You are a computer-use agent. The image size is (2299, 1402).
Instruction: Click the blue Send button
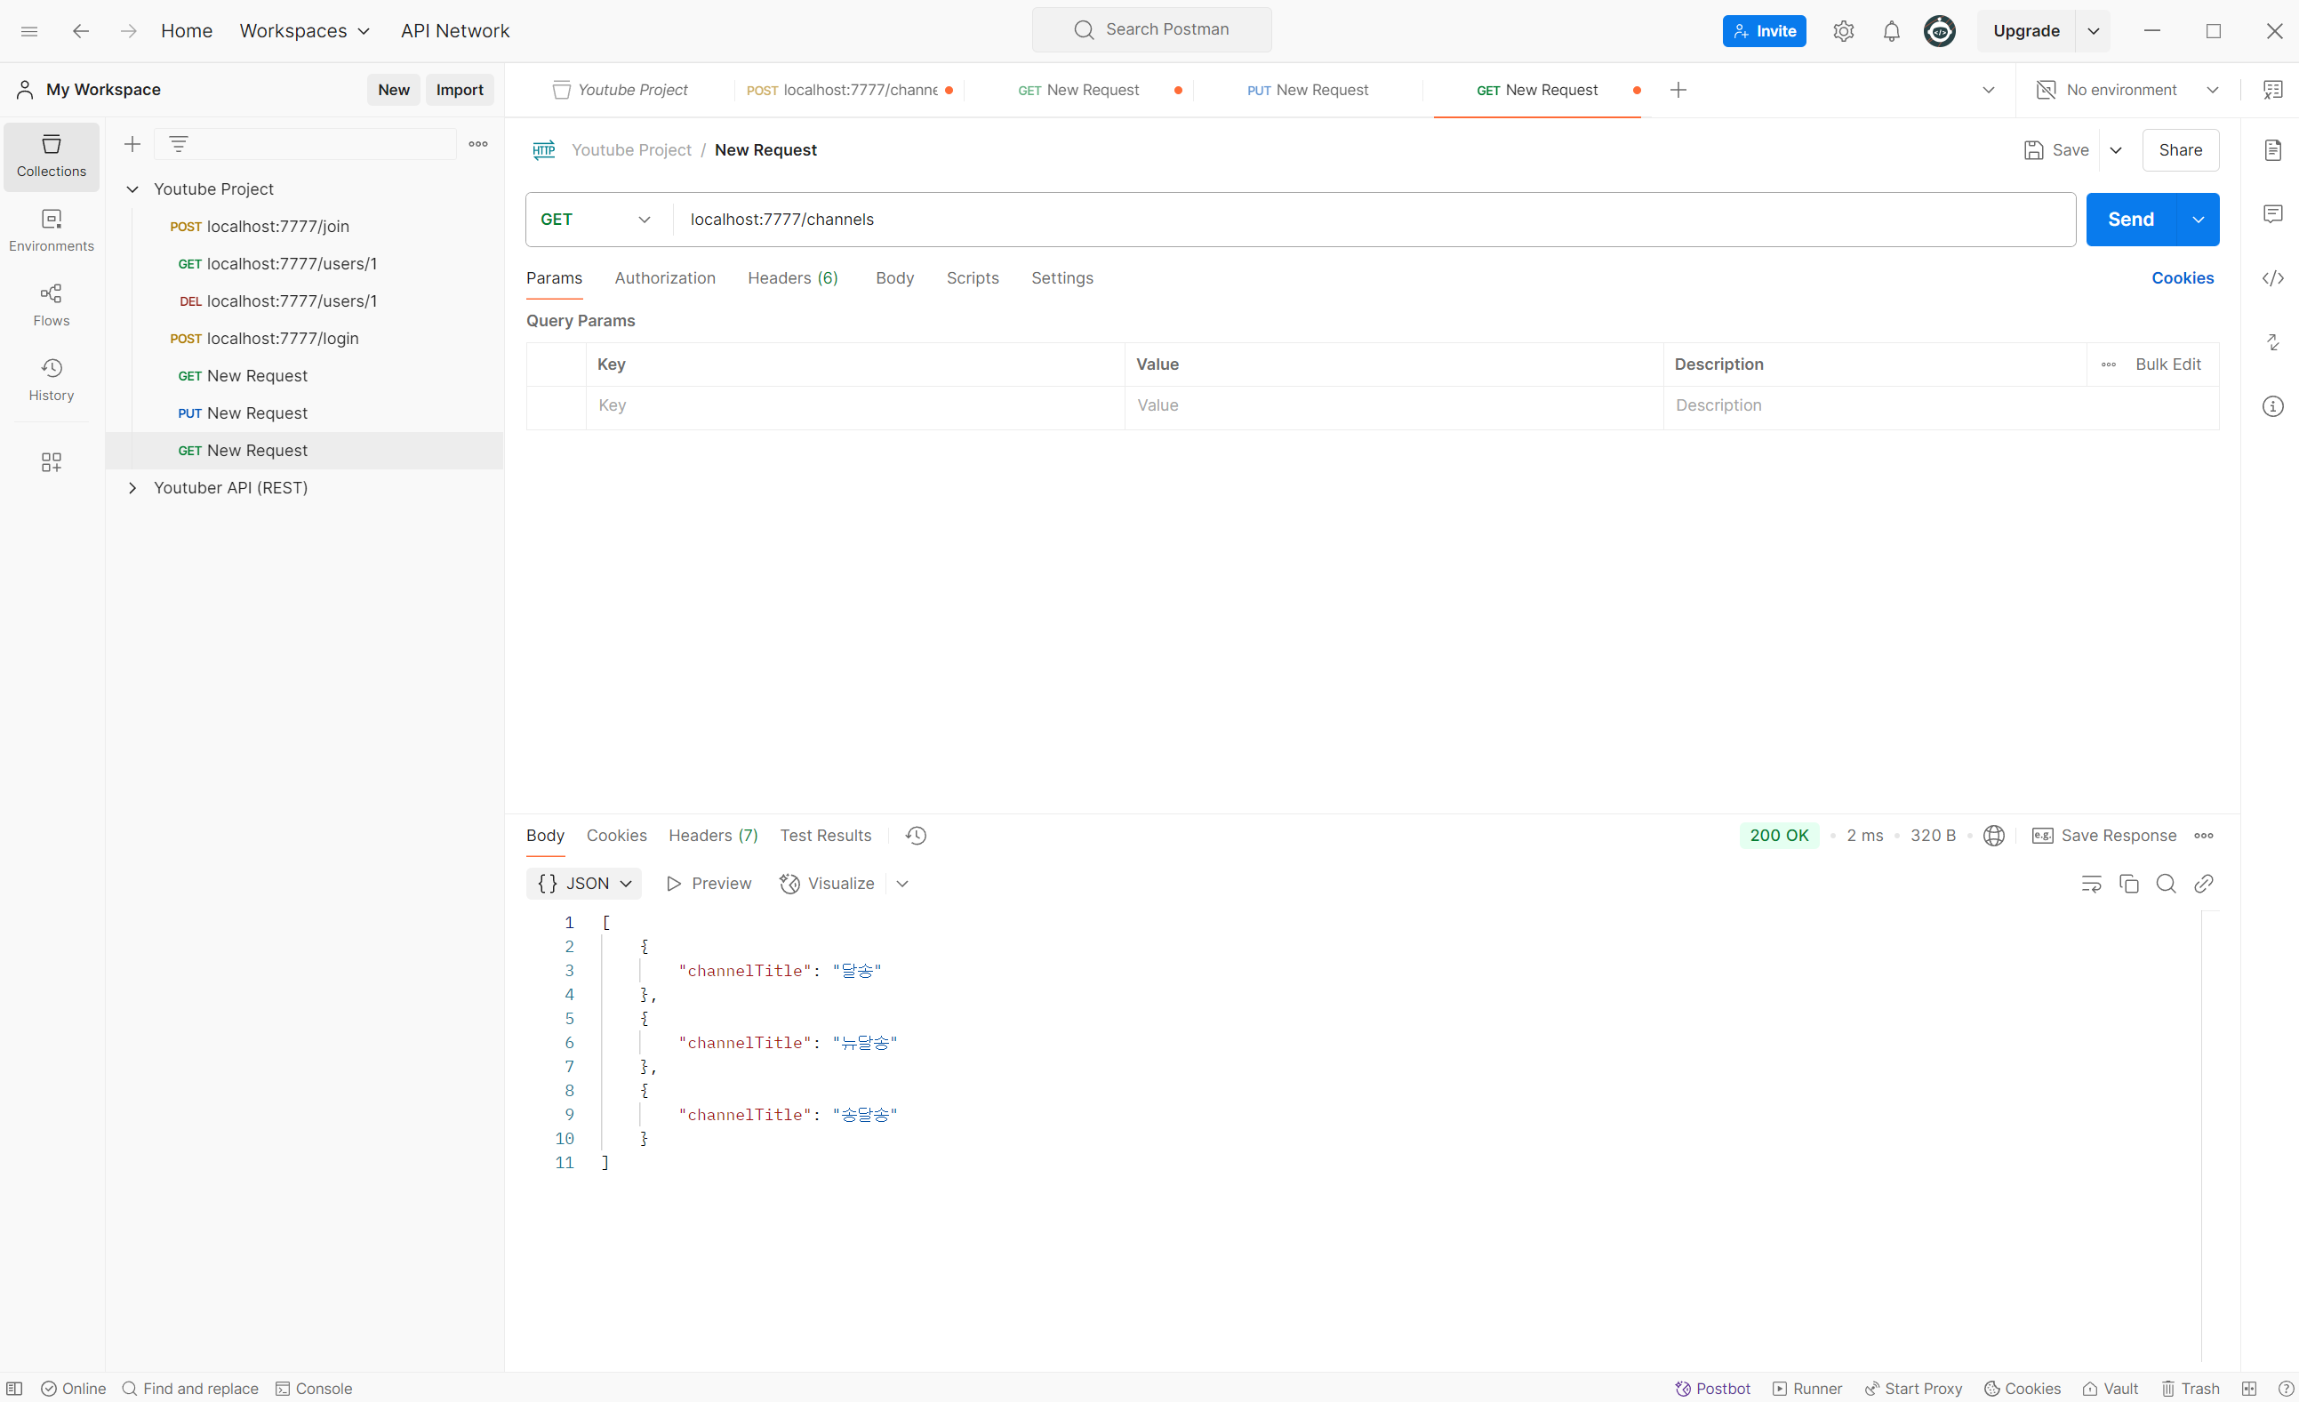click(2131, 220)
